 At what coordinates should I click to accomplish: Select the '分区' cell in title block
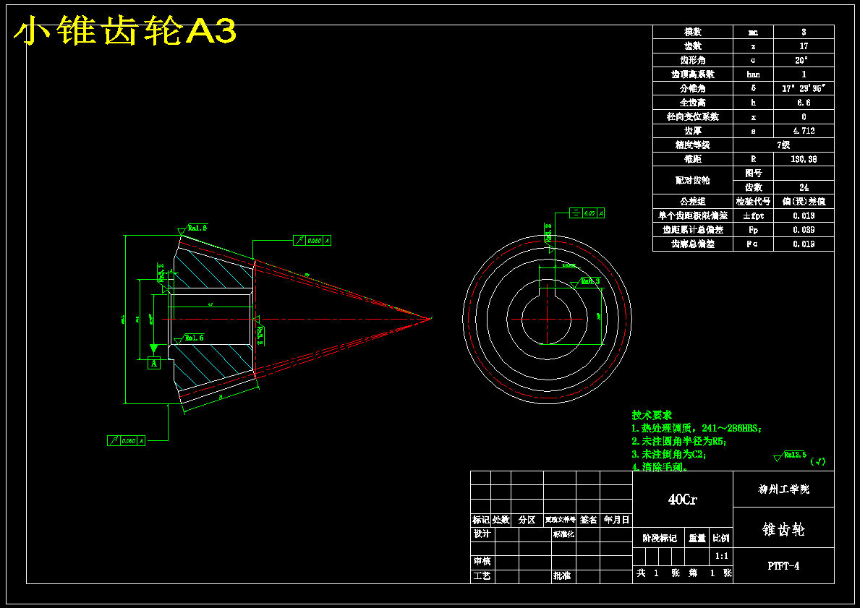tap(527, 520)
